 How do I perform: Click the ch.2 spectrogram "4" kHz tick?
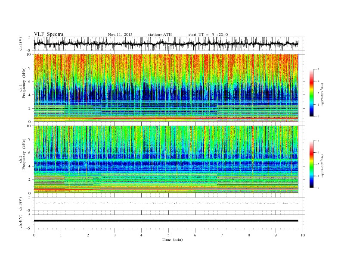tap(31, 166)
